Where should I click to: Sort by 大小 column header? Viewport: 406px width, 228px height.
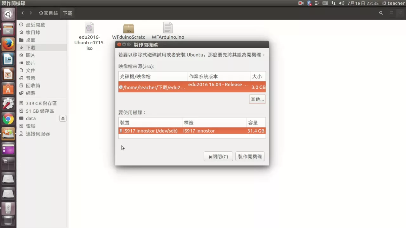(258, 76)
